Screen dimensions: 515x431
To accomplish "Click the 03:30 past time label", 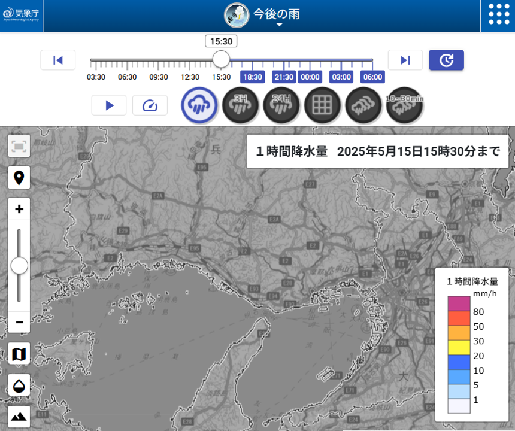I will [x=96, y=77].
